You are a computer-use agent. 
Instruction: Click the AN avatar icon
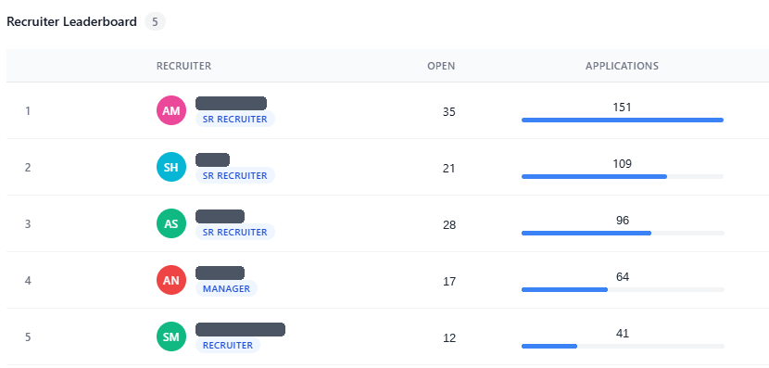[x=171, y=280]
